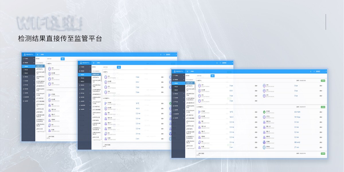This screenshot has width=344, height=172.
Task: Click the second green button in the front window
Action: (323, 107)
